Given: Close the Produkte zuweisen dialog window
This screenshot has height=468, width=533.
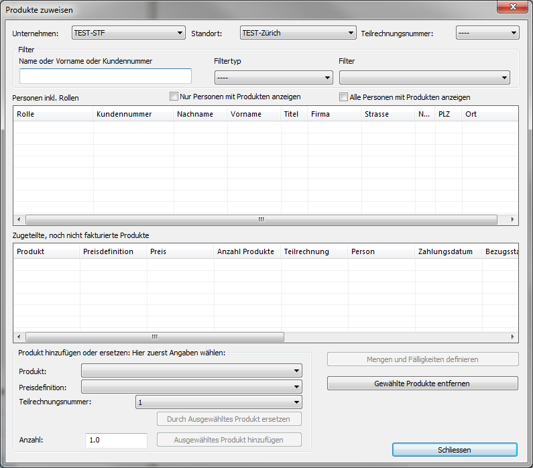Looking at the screenshot, I should 511,8.
